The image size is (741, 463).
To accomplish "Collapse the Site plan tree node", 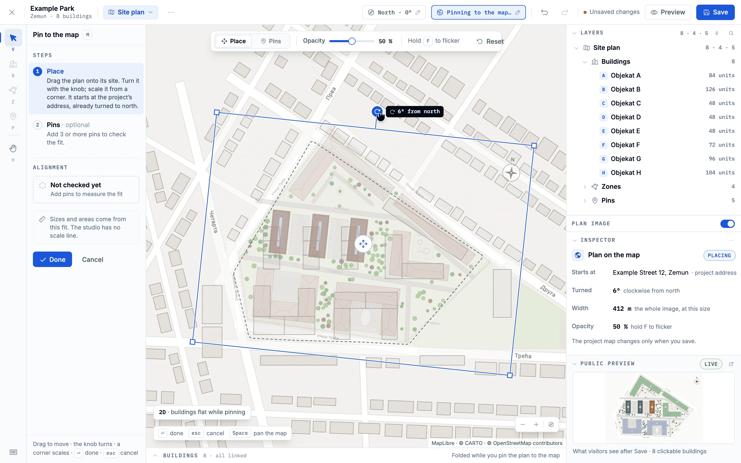I will pyautogui.click(x=577, y=48).
